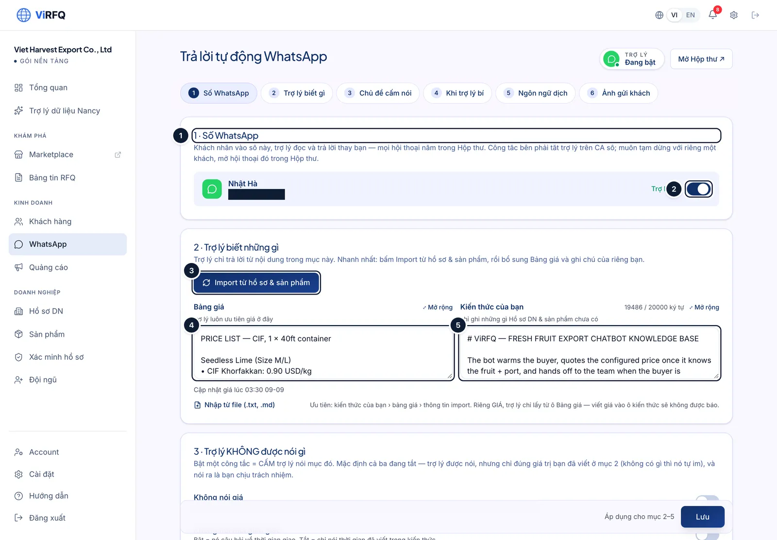777x540 pixels.
Task: Switch language to EN
Action: click(691, 15)
